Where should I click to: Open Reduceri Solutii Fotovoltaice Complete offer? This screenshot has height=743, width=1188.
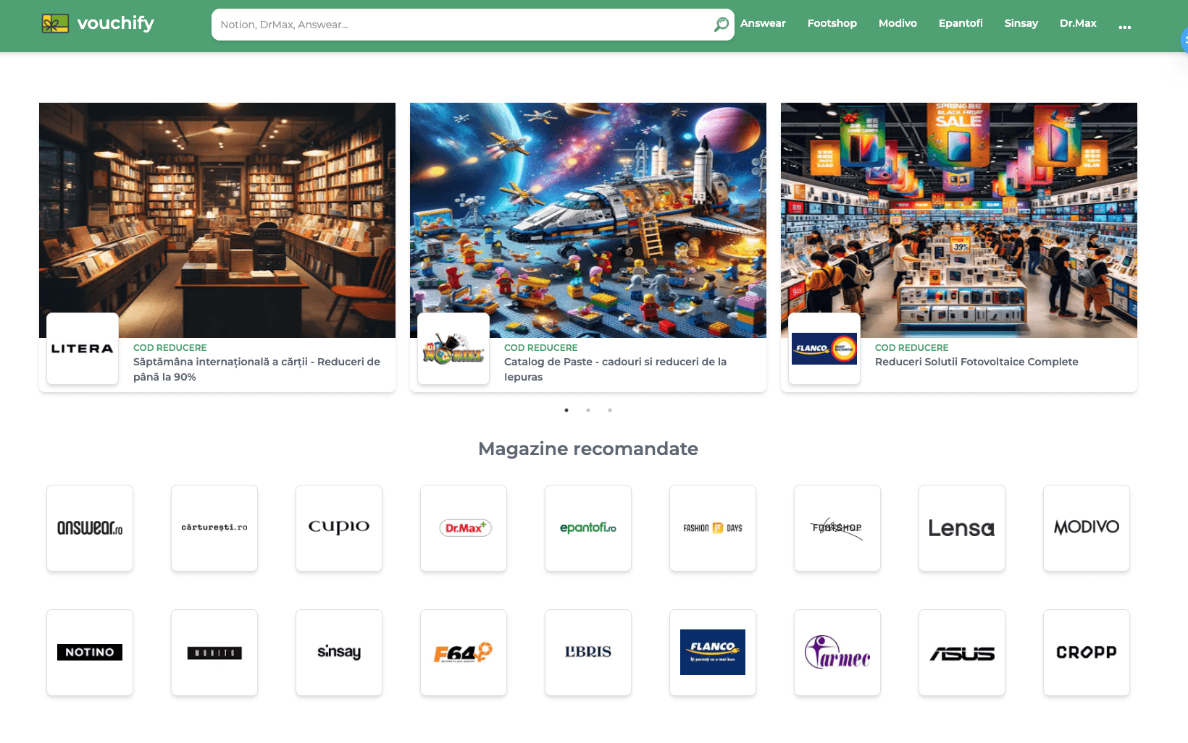(976, 362)
